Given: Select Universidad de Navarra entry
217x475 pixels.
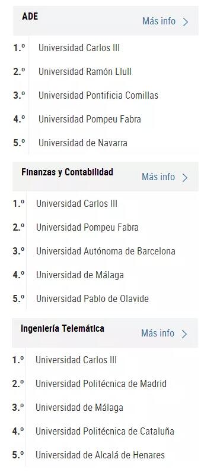Looking at the screenshot, I should click(x=83, y=143).
